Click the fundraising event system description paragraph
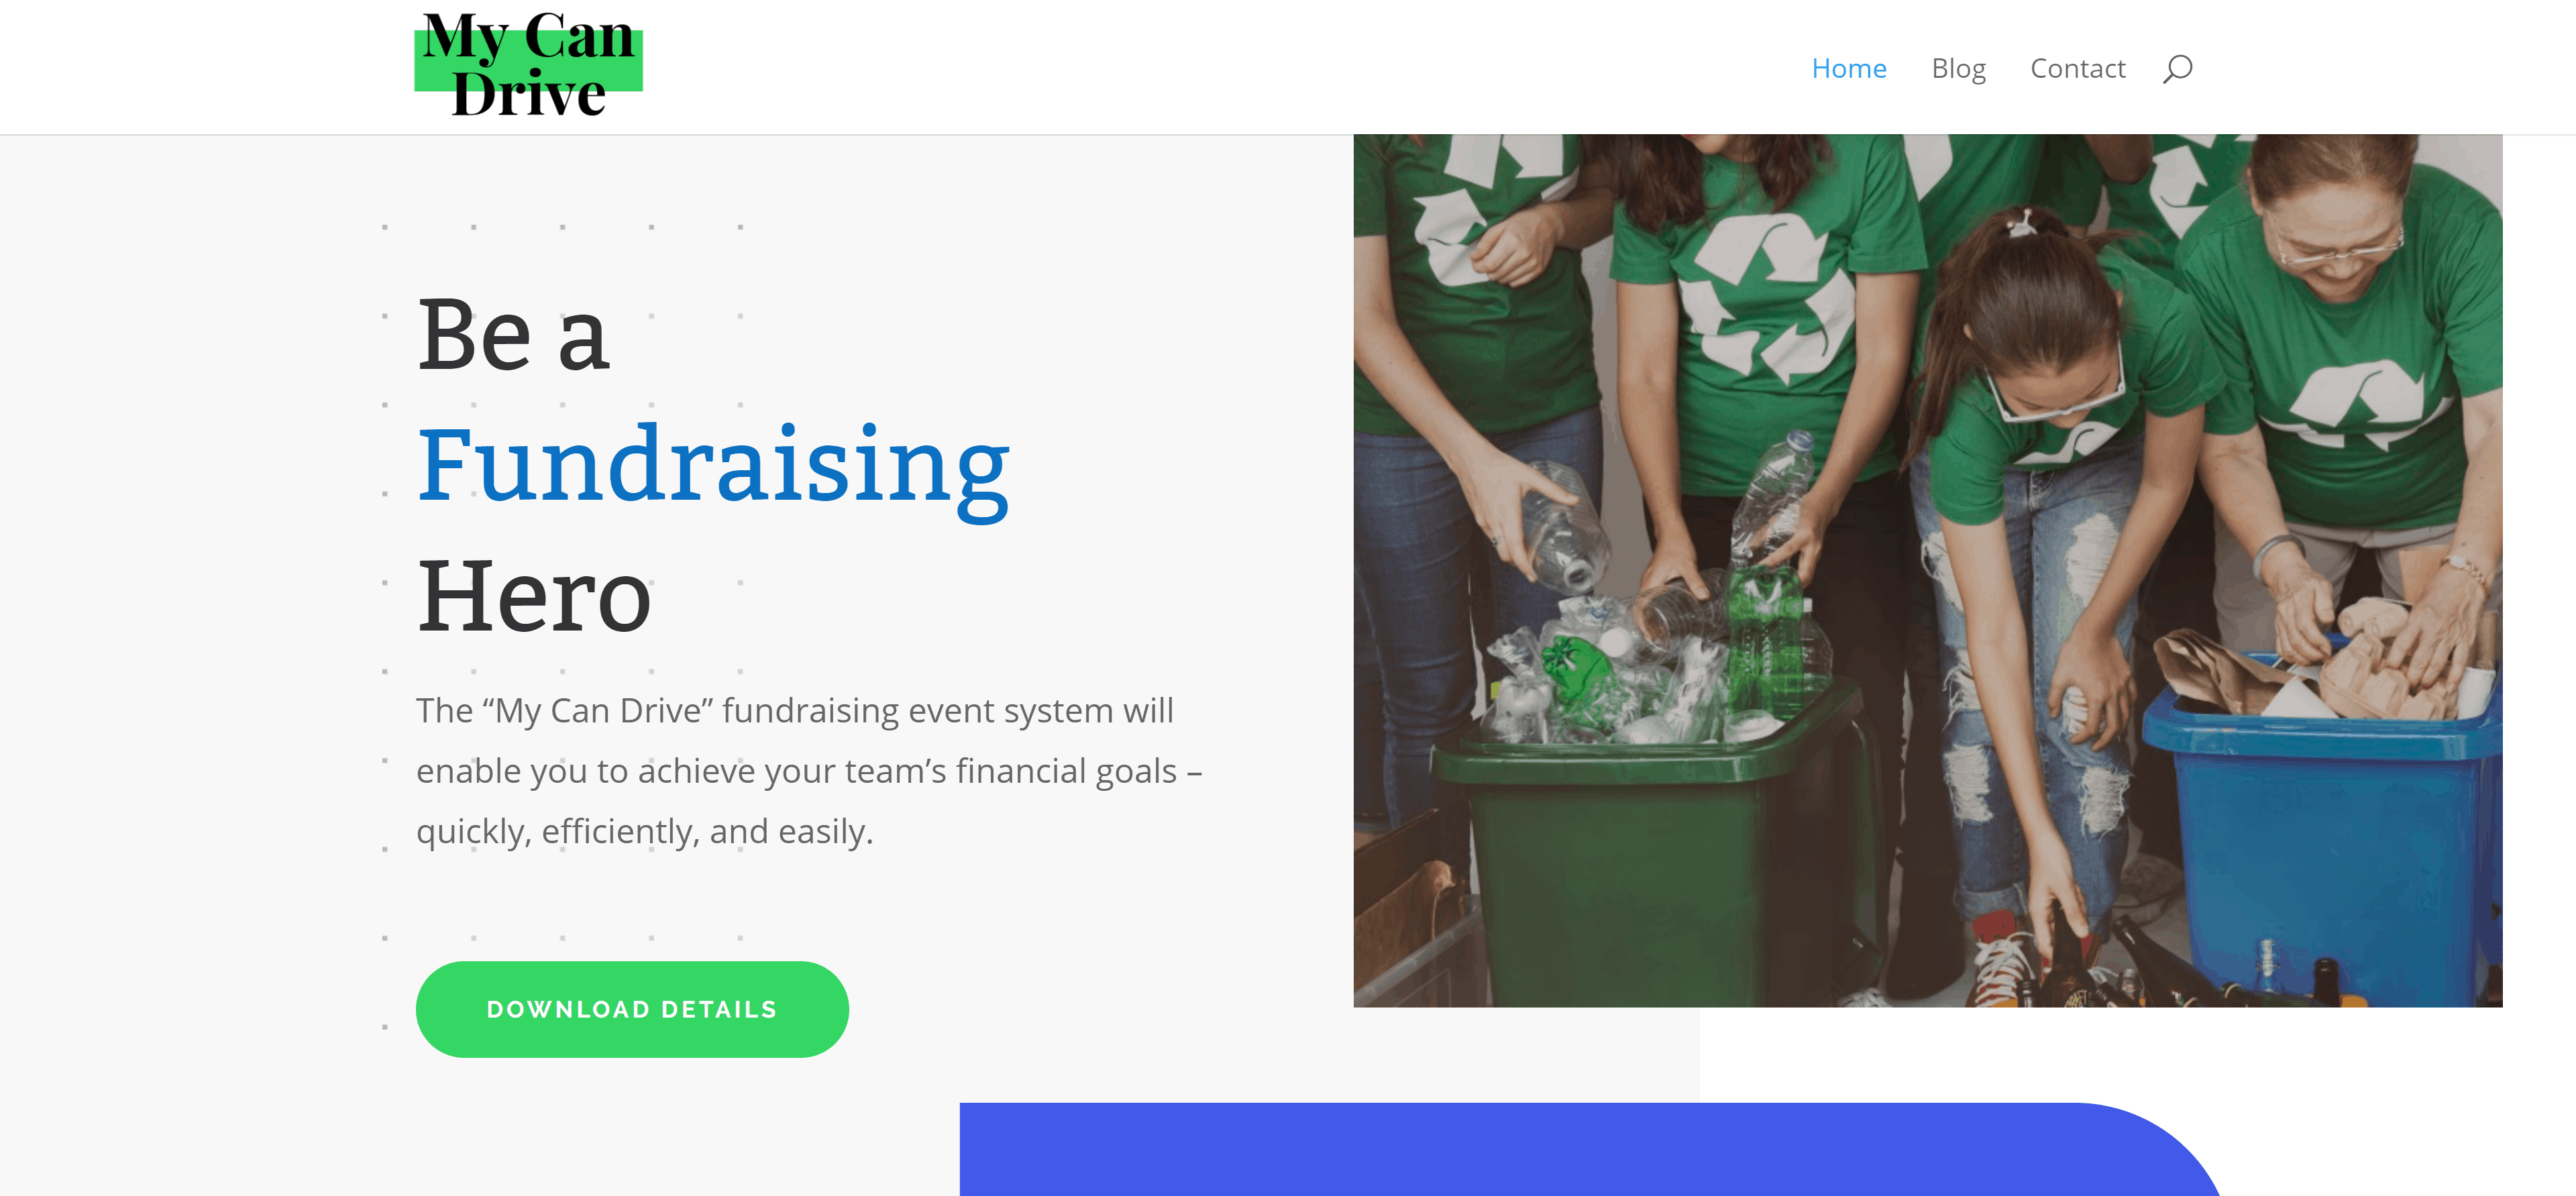2576x1196 pixels. (809, 770)
